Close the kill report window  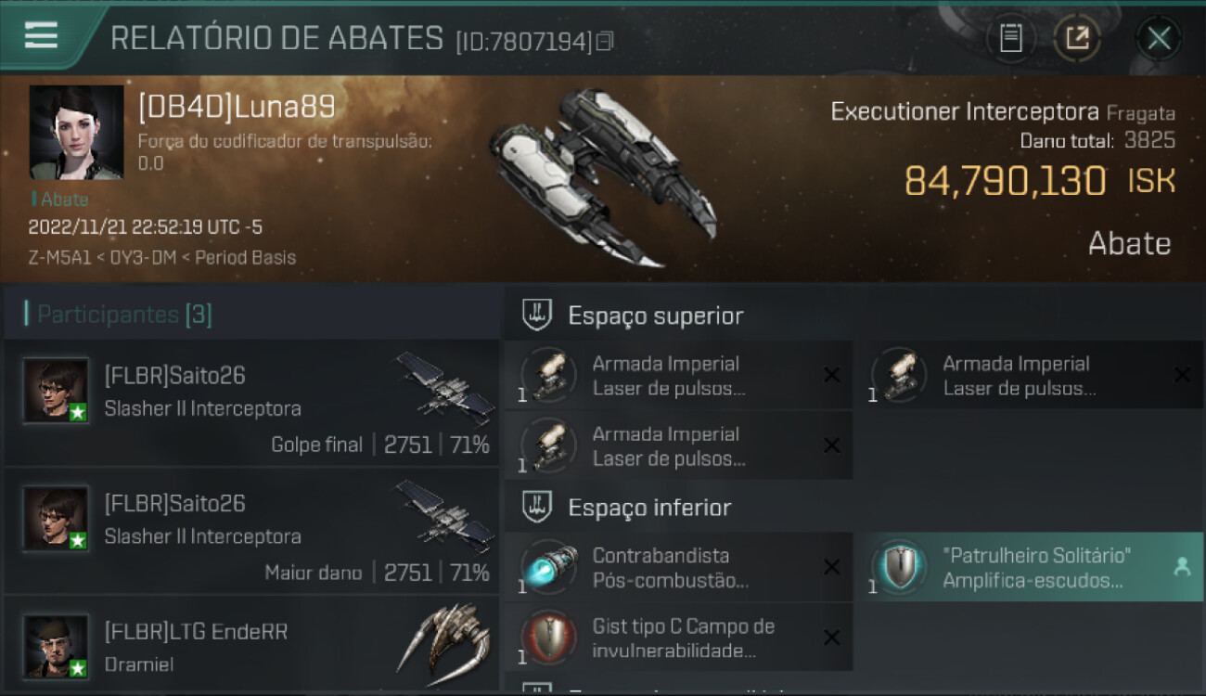[1159, 38]
